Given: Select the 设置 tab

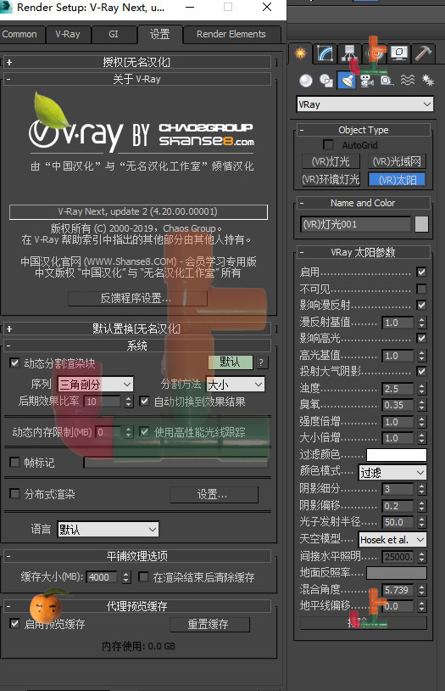Looking at the screenshot, I should [x=160, y=34].
